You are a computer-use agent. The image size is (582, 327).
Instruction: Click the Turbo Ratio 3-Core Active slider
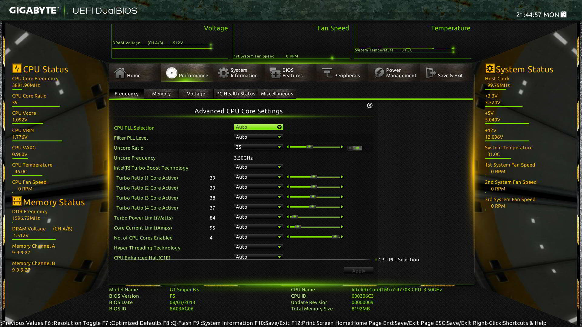(x=315, y=197)
